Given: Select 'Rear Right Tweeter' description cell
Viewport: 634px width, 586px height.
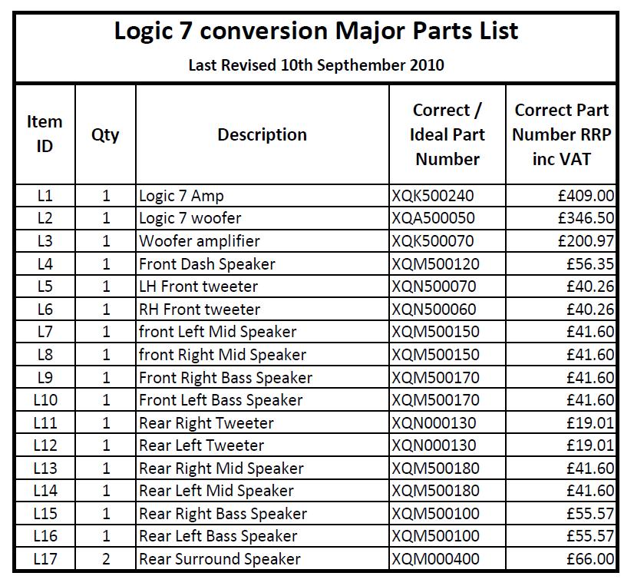Looking at the screenshot, I should point(263,423).
